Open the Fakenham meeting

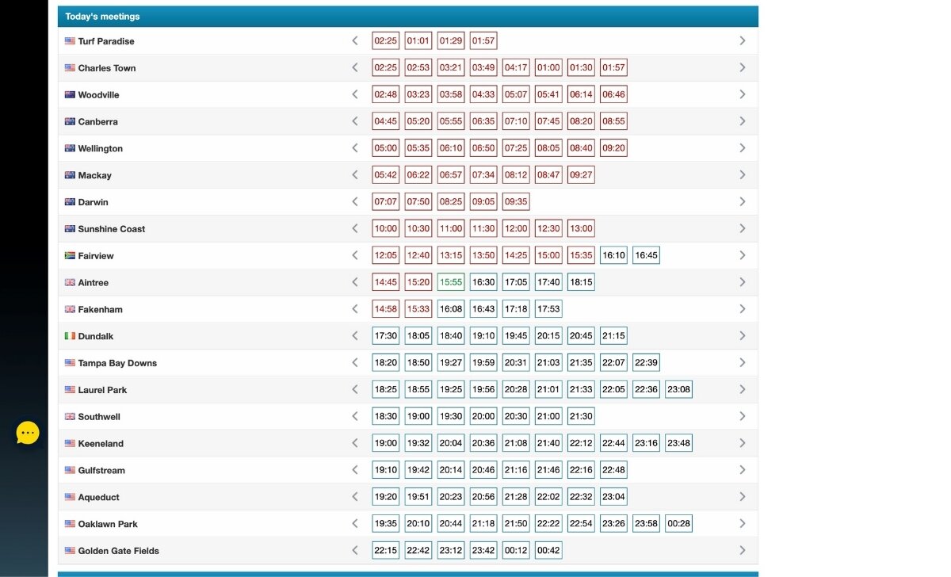coord(101,310)
